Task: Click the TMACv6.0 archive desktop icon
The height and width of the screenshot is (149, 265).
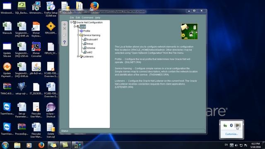Action: coord(7,89)
